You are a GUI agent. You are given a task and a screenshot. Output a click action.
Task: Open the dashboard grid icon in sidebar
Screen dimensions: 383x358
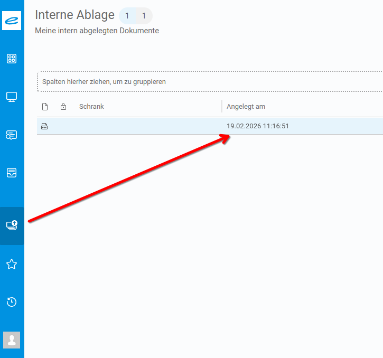click(x=12, y=59)
